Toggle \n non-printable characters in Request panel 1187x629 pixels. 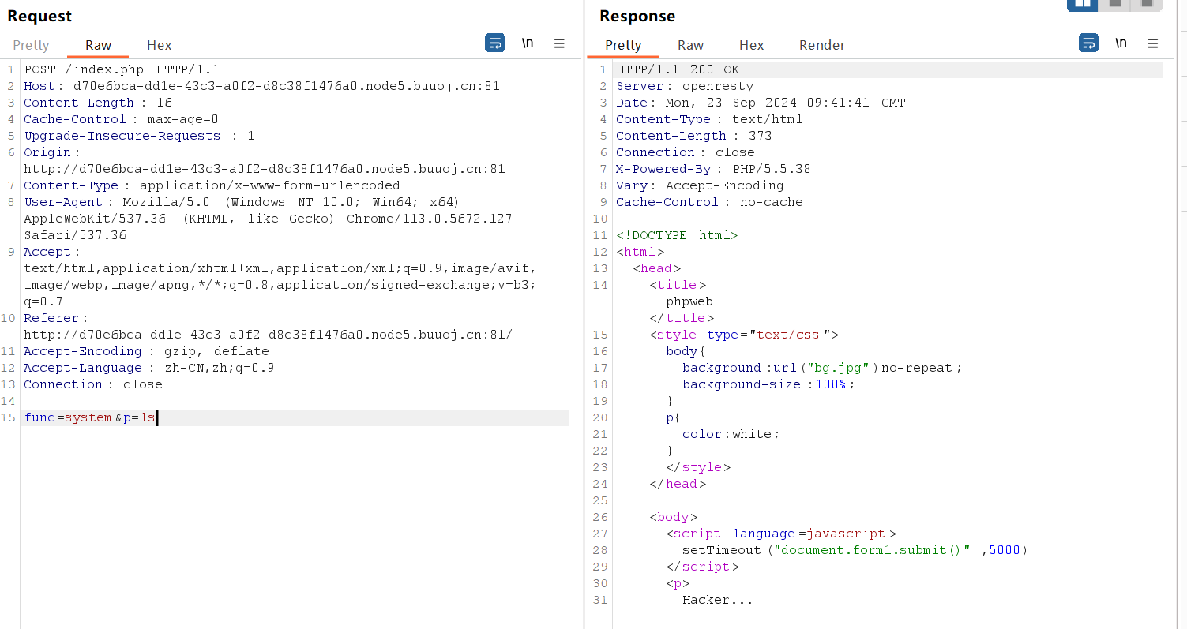point(528,43)
